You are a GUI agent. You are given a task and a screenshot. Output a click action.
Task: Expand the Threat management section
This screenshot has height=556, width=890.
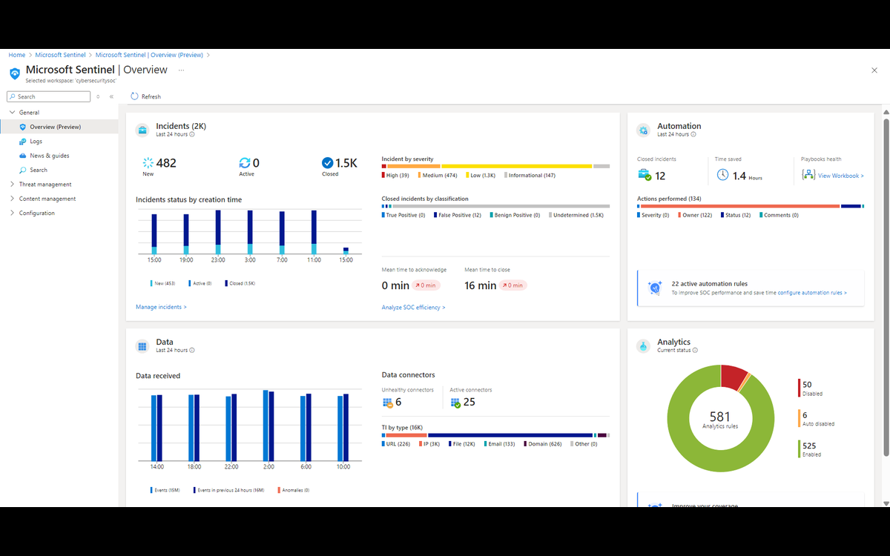tap(12, 185)
